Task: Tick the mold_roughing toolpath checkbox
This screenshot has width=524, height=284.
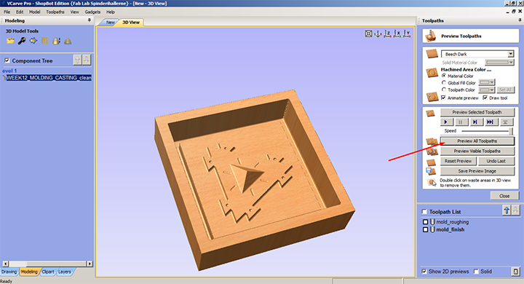Action: click(426, 222)
